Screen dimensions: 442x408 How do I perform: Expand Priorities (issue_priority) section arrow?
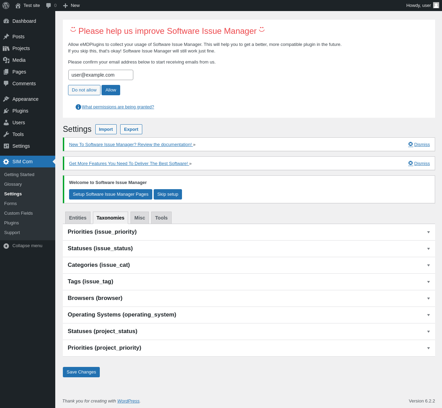[x=429, y=232]
